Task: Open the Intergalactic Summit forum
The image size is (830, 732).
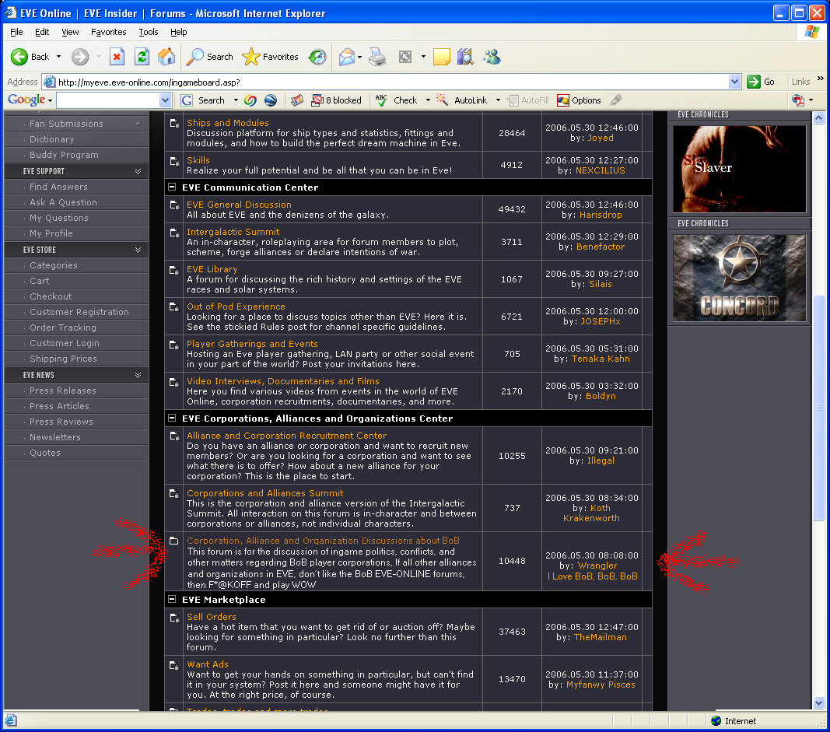Action: (233, 231)
